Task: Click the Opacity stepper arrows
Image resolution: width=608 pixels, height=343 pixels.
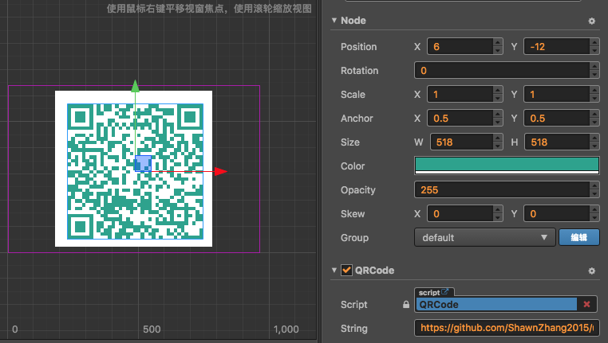Action: coord(594,190)
